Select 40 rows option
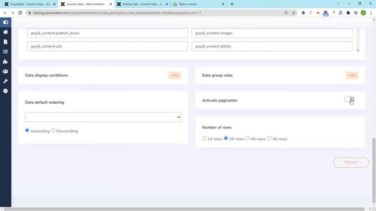Screen dimensions: 376x211 [x=247, y=138]
